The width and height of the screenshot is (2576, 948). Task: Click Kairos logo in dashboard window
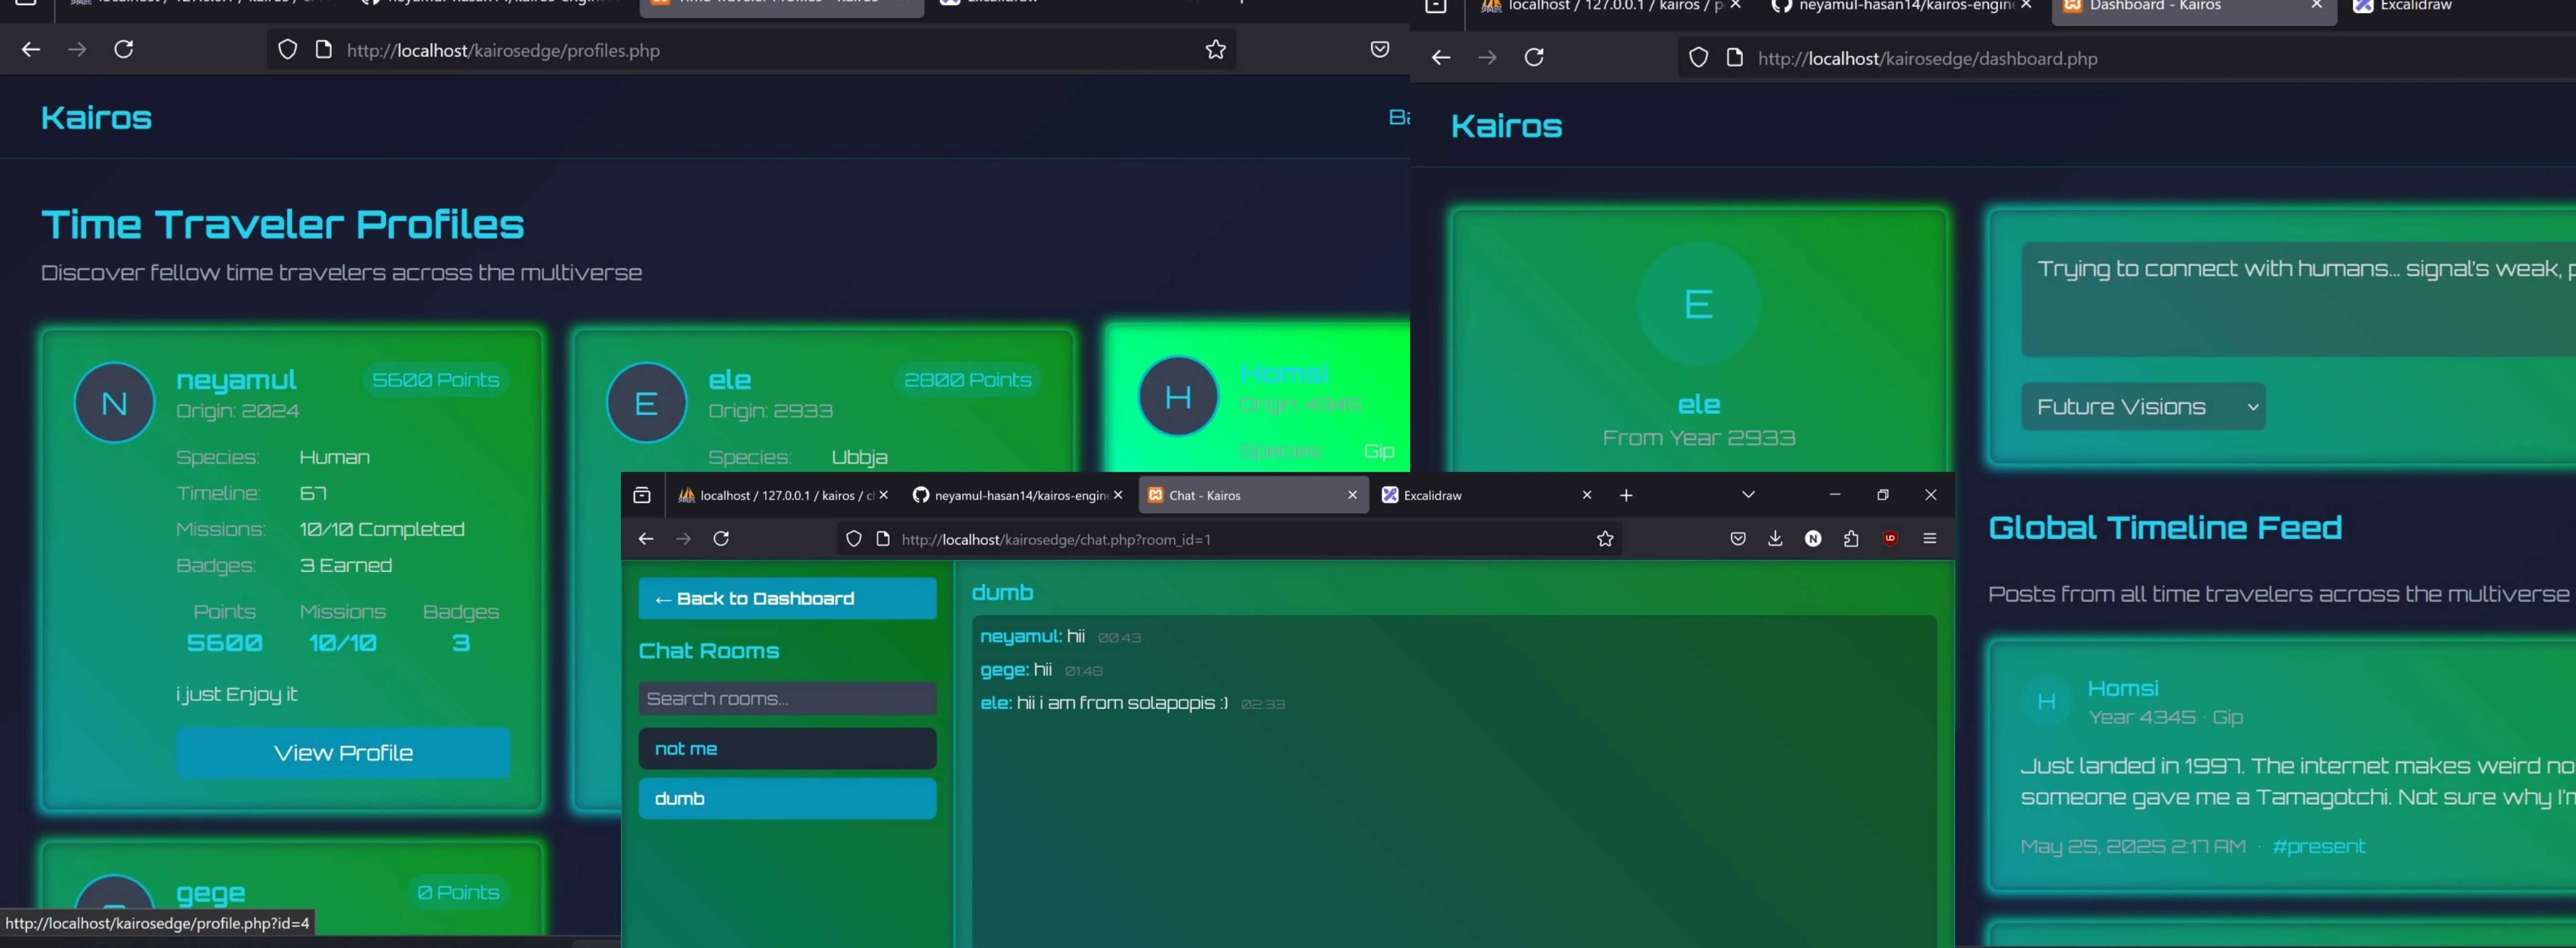click(x=1506, y=126)
